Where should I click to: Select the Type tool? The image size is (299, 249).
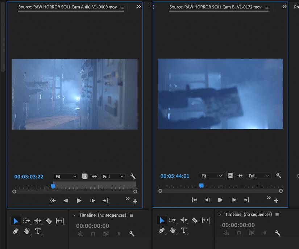pos(38,232)
